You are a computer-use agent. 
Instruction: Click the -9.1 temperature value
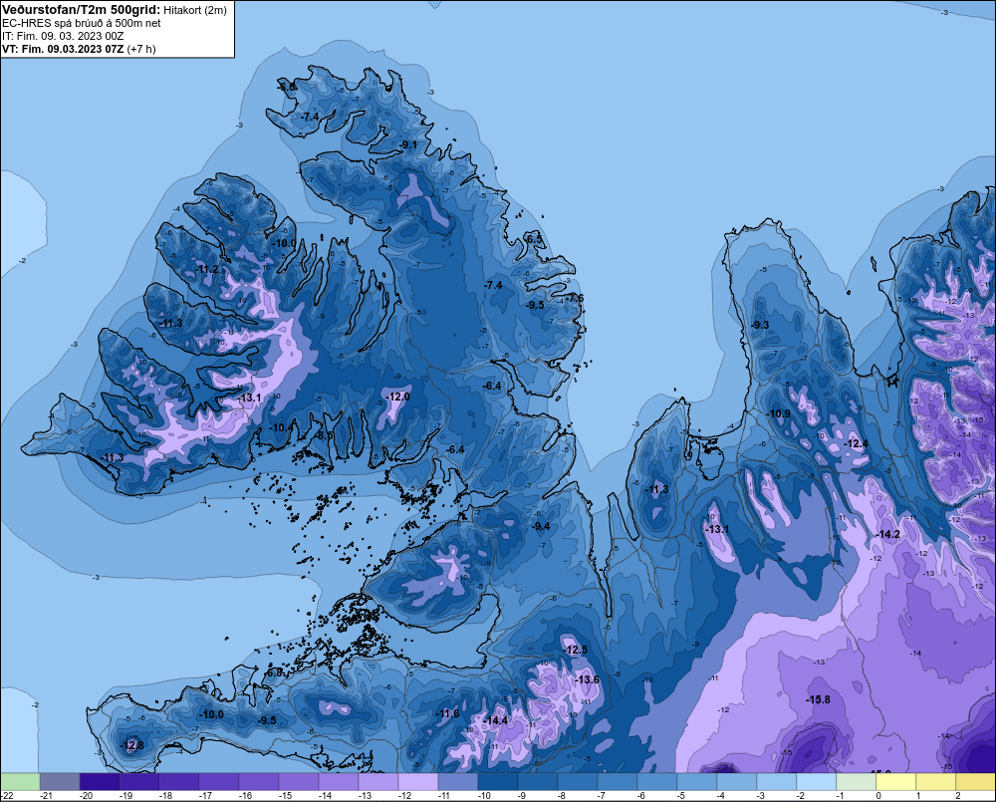click(408, 144)
